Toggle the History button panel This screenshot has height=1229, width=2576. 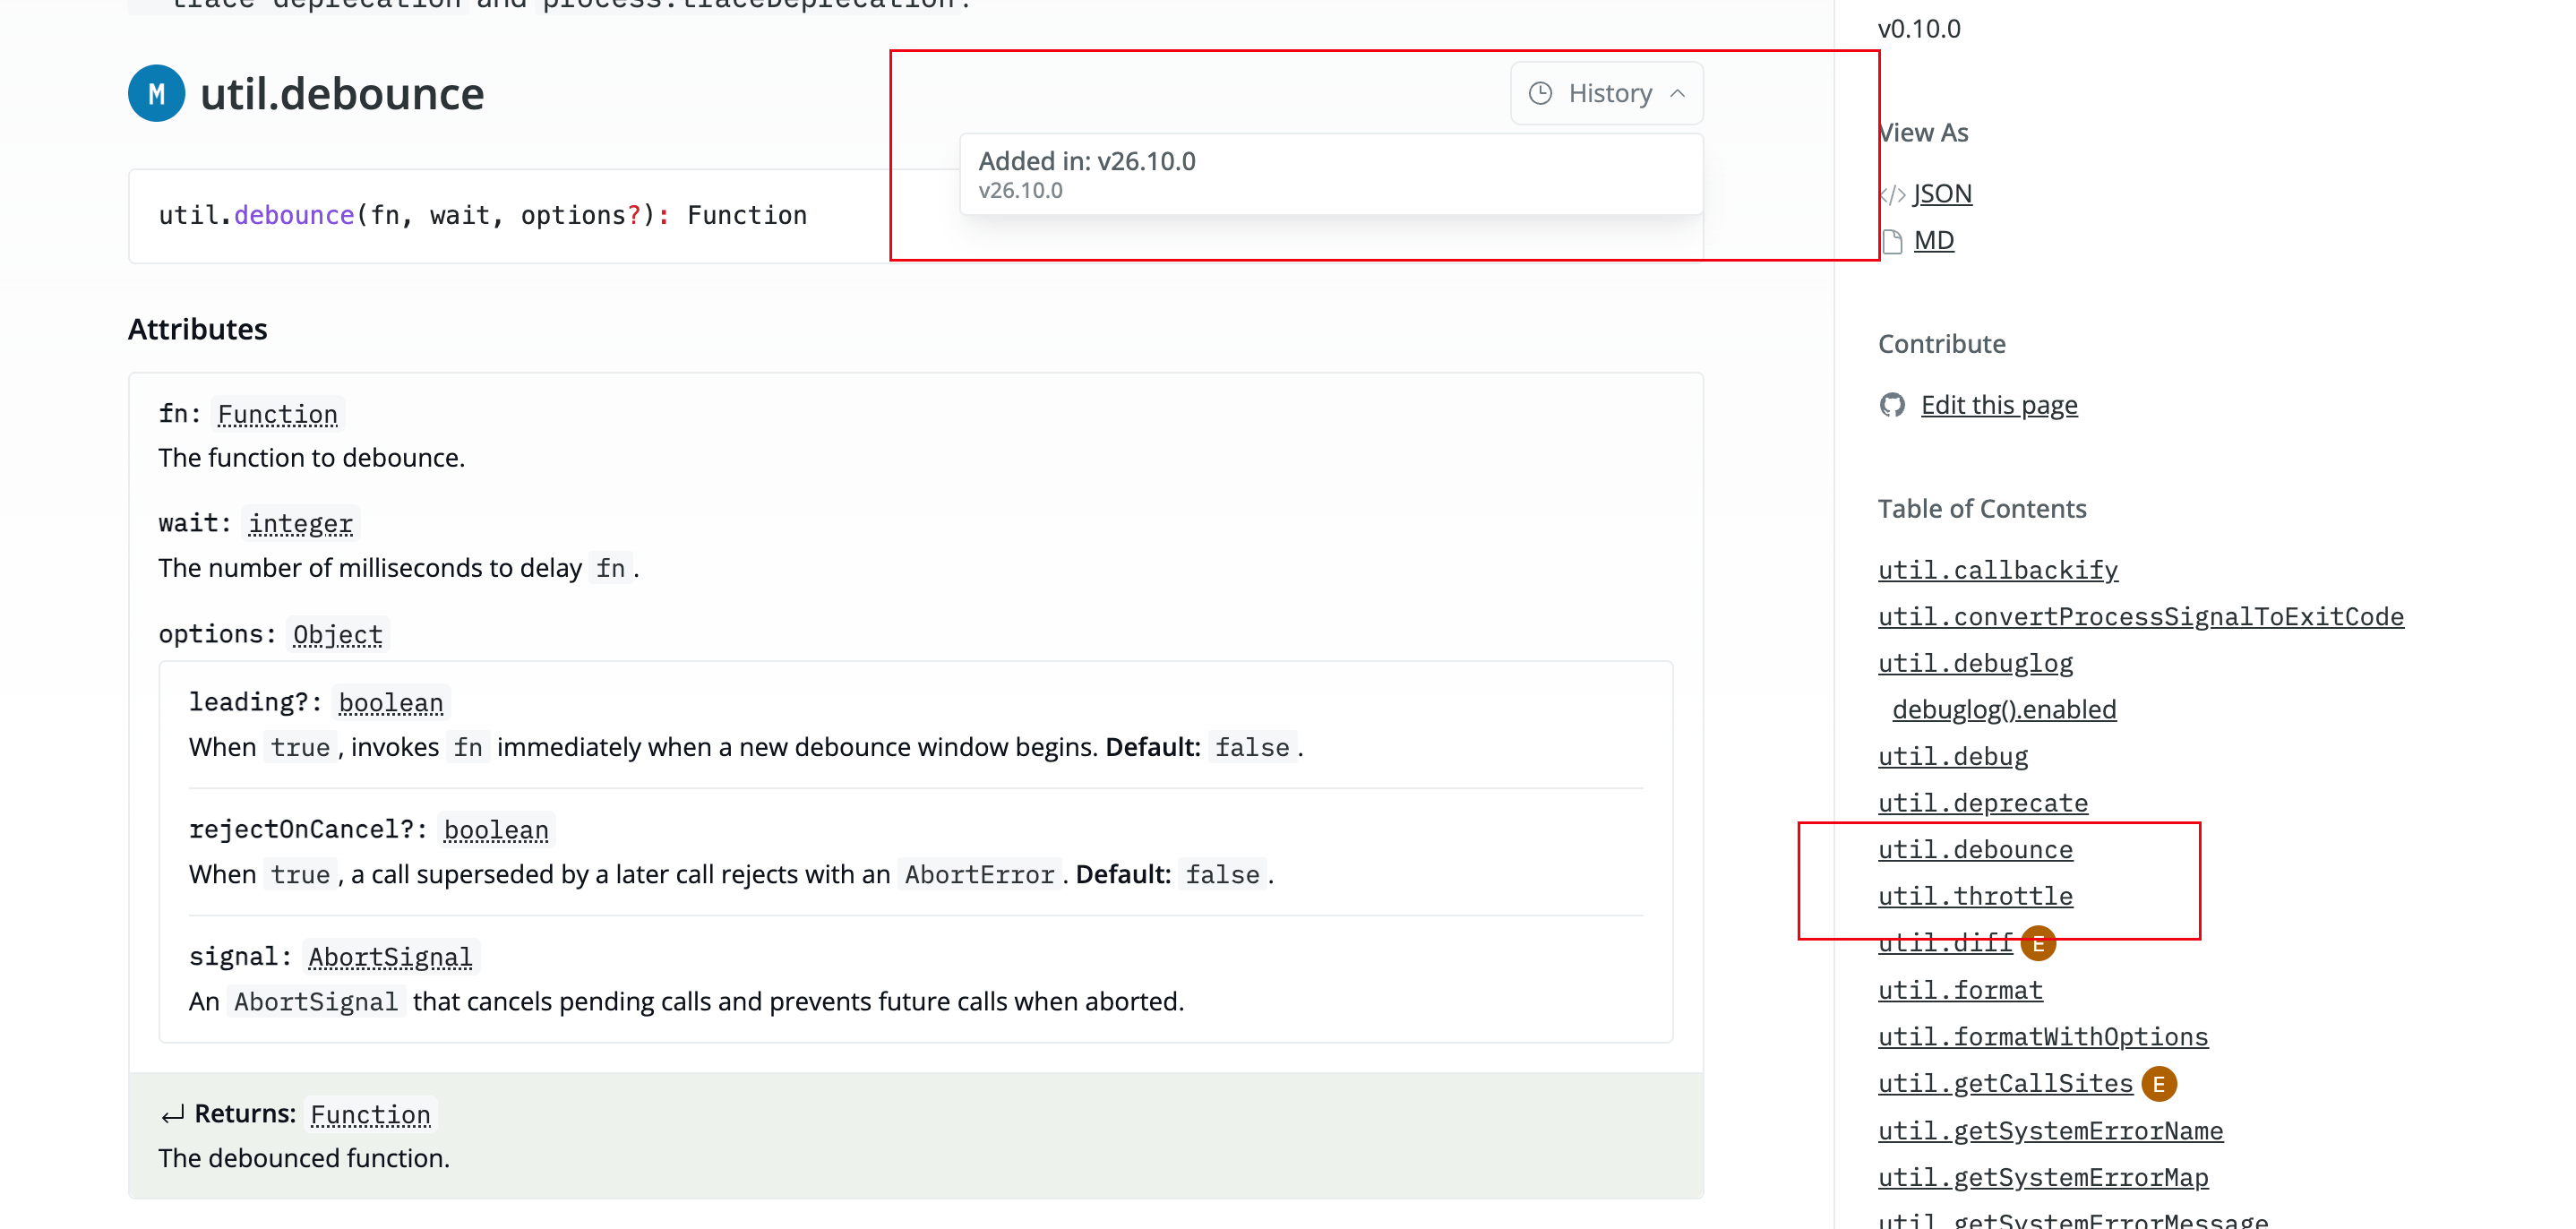tap(1607, 93)
